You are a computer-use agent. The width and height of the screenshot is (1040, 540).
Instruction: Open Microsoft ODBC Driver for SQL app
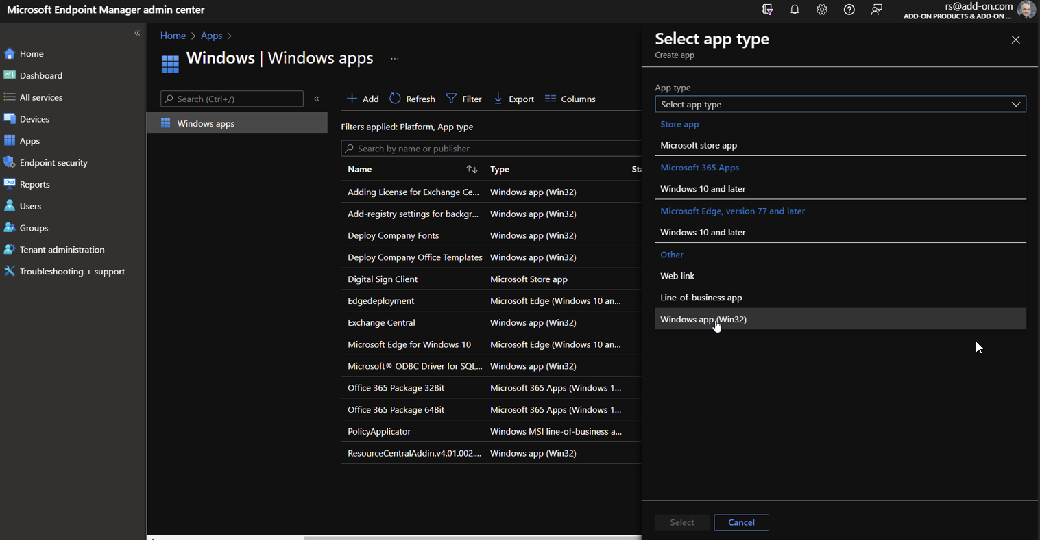(x=415, y=366)
